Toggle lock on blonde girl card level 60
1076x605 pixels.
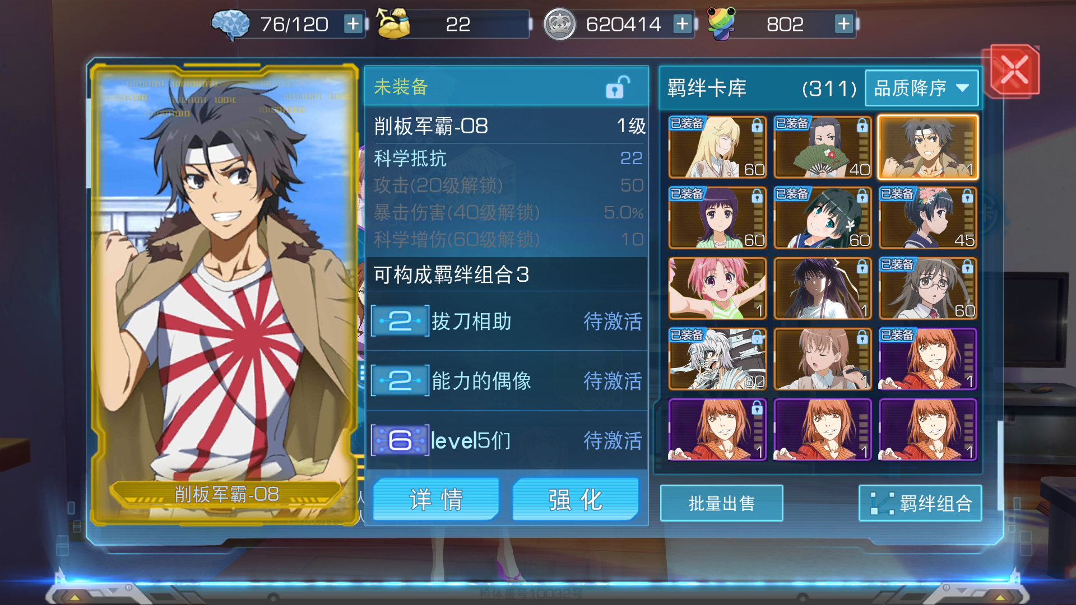click(x=757, y=126)
